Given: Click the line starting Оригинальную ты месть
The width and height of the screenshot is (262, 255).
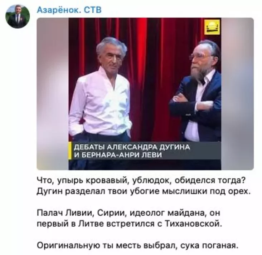Looking at the screenshot, I should tap(137, 245).
